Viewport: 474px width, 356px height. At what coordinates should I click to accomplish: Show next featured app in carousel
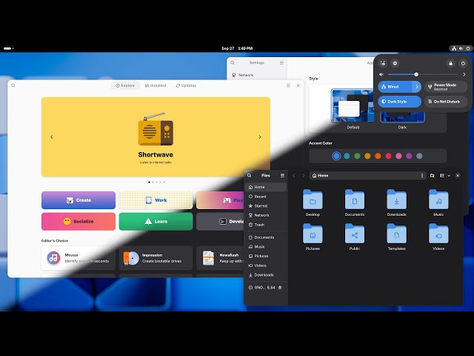(260, 137)
